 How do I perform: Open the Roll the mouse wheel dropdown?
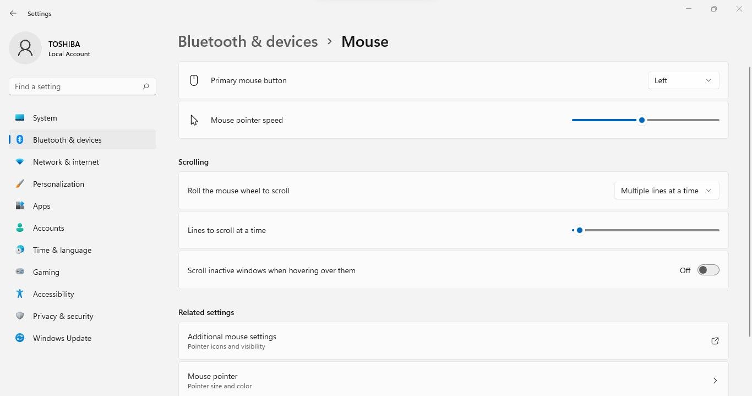[666, 191]
